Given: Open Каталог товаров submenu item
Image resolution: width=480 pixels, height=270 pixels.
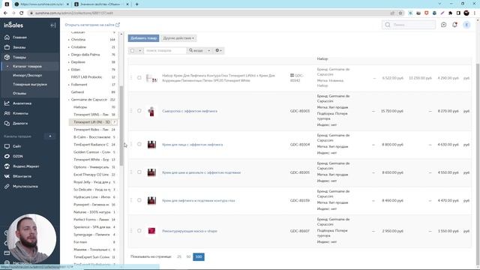Looking at the screenshot, I should (27, 67).
